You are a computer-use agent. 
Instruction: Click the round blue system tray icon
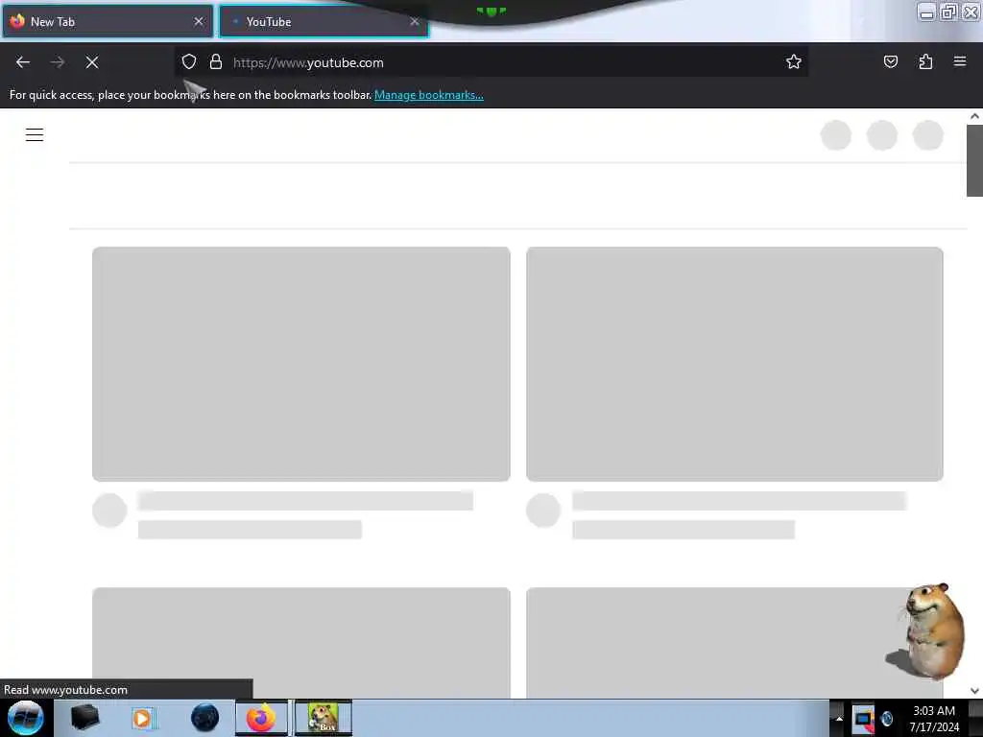coord(887,718)
